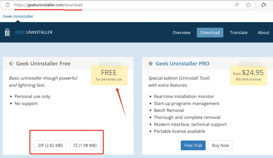
Task: Click 'No support' text
Action: (x=26, y=103)
